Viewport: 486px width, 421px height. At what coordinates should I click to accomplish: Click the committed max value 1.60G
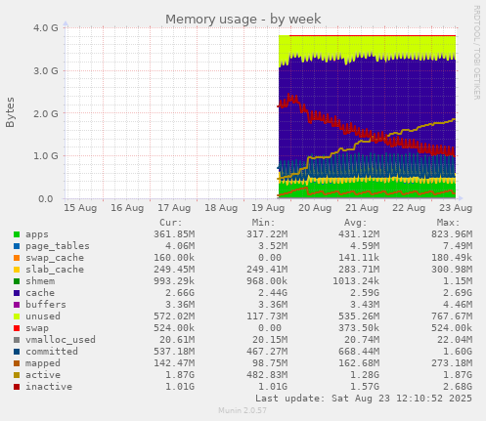(458, 352)
